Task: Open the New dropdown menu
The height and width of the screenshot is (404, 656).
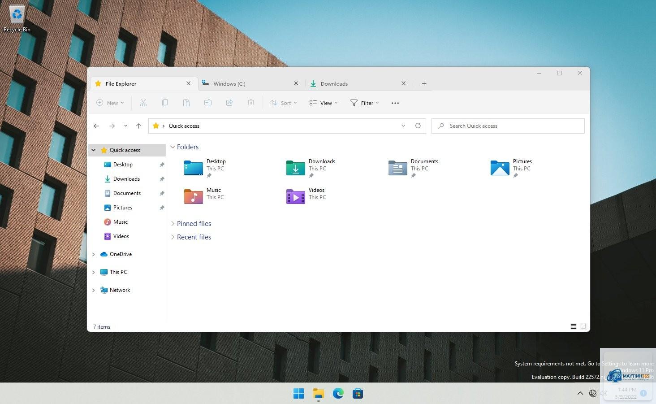Action: (x=110, y=103)
